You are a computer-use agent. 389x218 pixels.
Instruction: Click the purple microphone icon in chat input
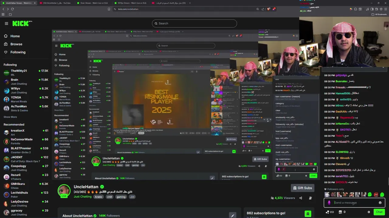click(x=329, y=203)
